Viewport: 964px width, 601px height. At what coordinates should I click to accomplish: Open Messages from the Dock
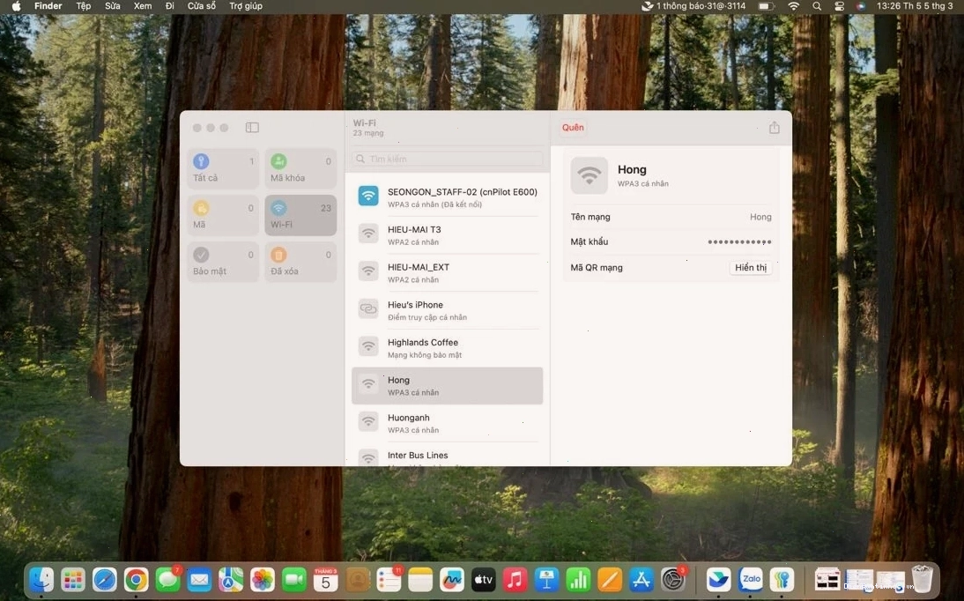167,580
